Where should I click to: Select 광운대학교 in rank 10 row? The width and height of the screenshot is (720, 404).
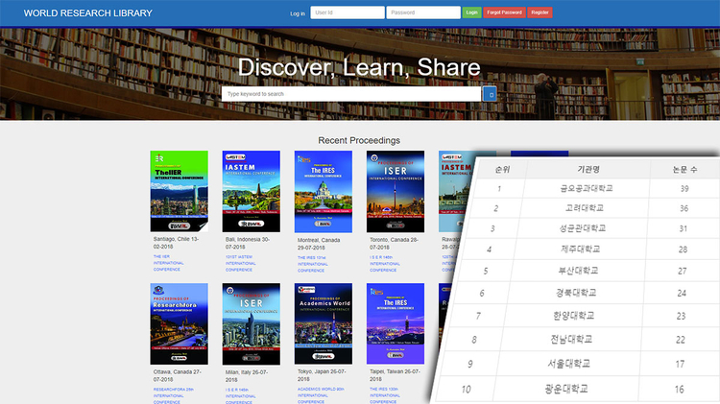point(566,389)
